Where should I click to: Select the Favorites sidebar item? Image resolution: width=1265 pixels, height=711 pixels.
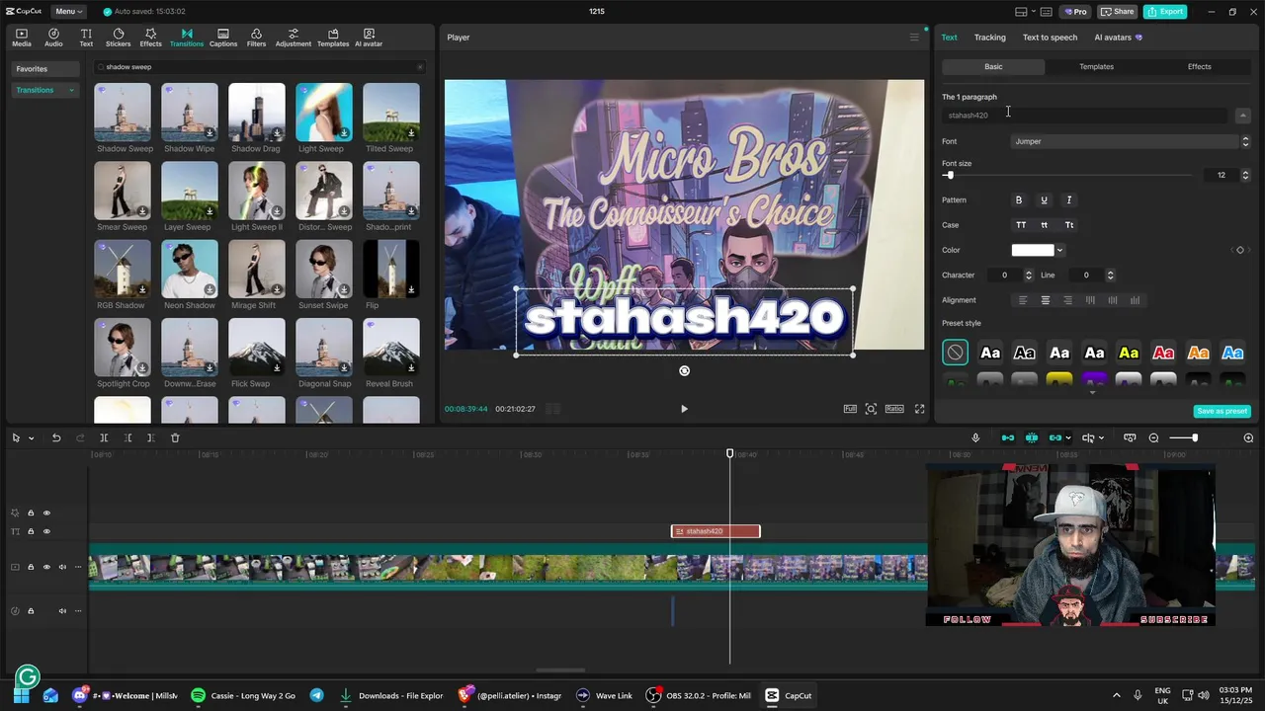point(45,69)
